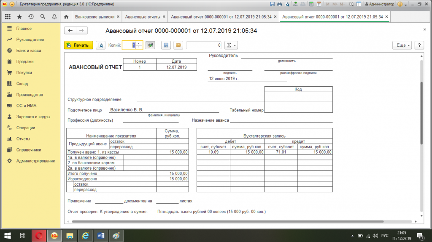
Task: Open the Зарплата и кадры section
Action: (33, 117)
